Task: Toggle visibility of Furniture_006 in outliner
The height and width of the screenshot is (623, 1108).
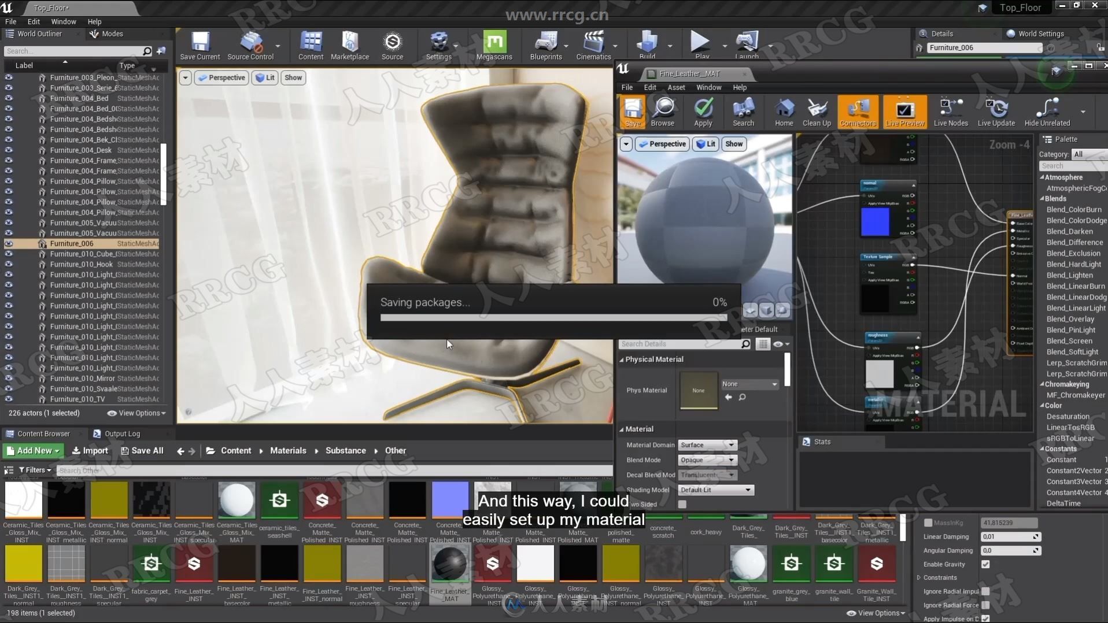Action: [x=9, y=244]
